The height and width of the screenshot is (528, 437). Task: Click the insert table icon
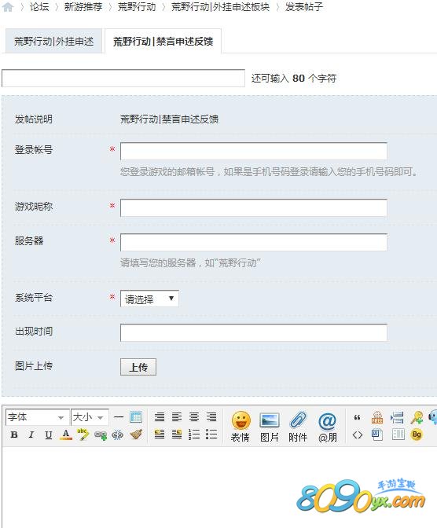(136, 417)
